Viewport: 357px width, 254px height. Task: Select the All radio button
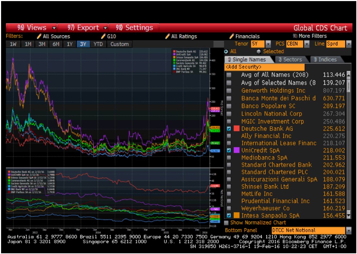[x=226, y=52]
